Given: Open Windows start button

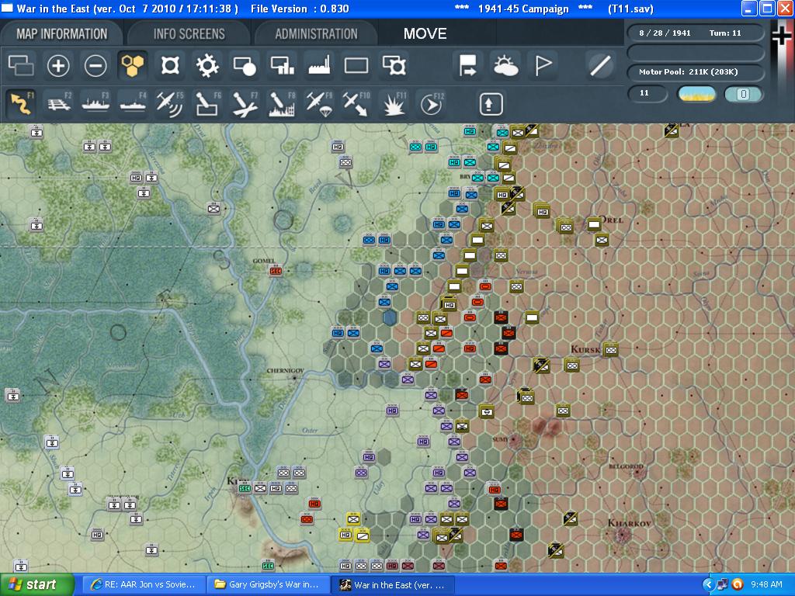Looking at the screenshot, I should click(x=36, y=584).
